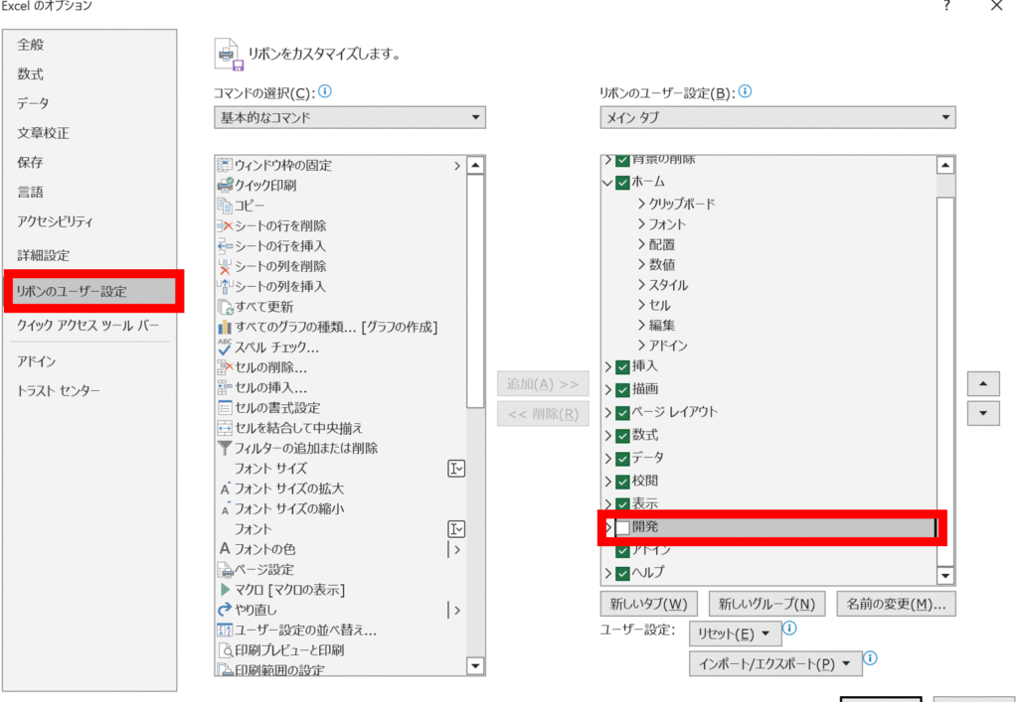Select the Decrease Font Size (フォント サイズの縮小) icon
This screenshot has height=702, width=1018.
pos(225,508)
